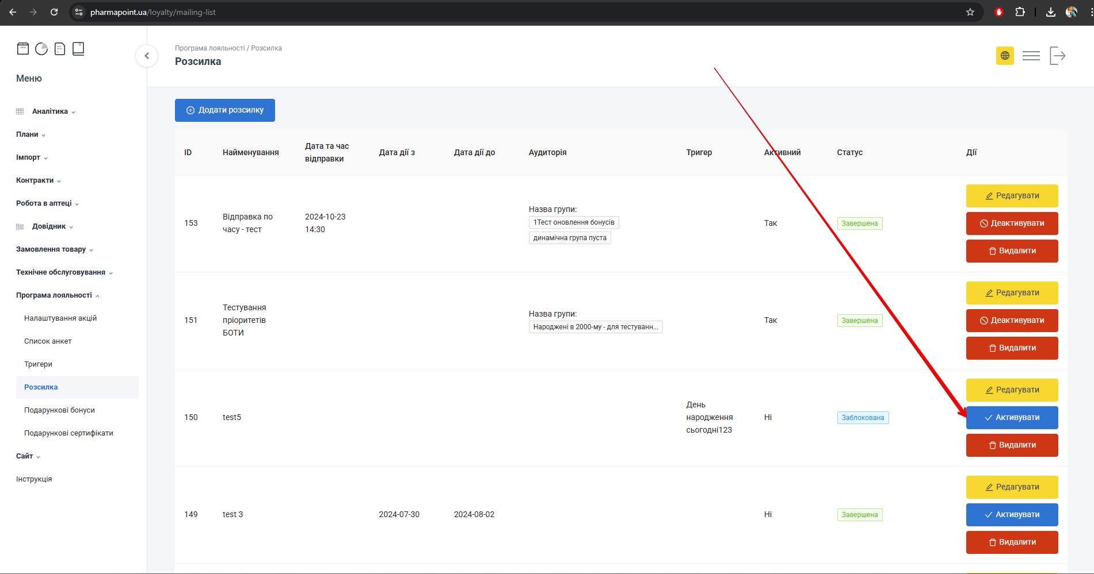
Task: Click the Додати розсилку button
Action: pos(225,110)
